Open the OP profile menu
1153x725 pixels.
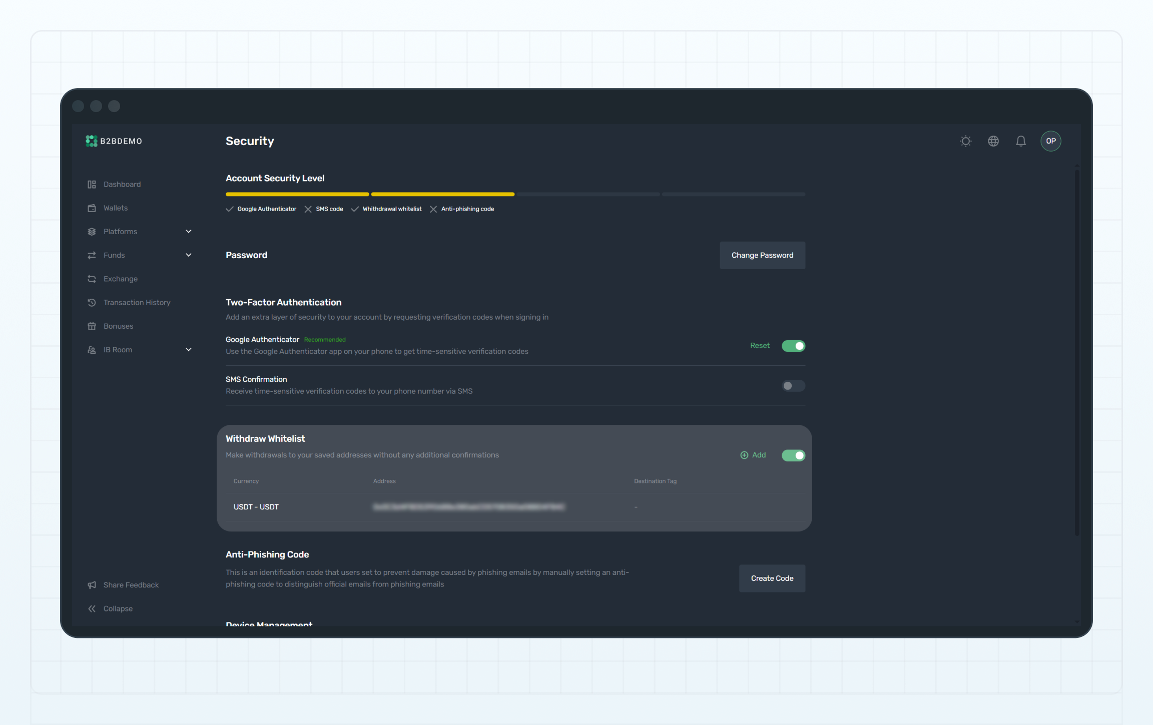pyautogui.click(x=1050, y=141)
